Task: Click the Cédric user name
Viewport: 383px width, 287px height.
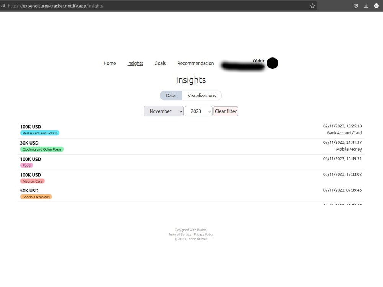Action: tap(259, 61)
